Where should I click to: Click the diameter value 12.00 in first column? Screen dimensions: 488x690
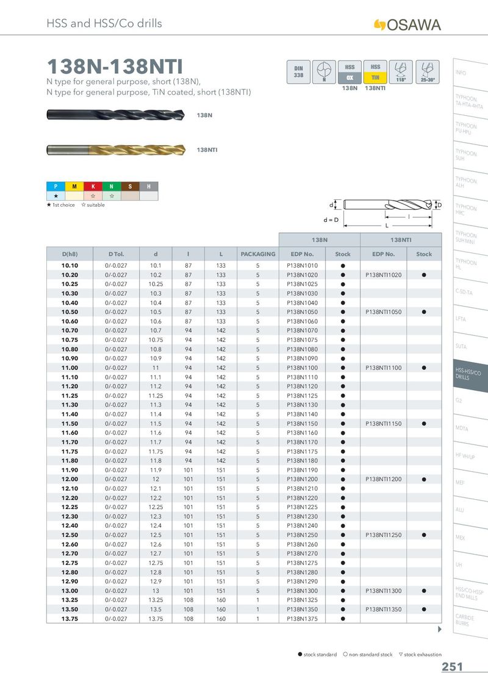coord(70,479)
